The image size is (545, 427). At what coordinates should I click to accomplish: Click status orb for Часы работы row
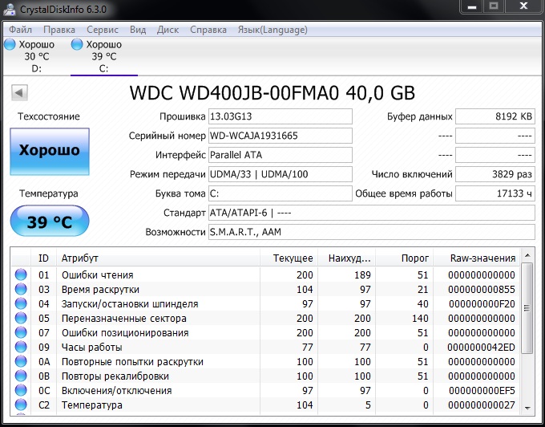tap(20, 348)
